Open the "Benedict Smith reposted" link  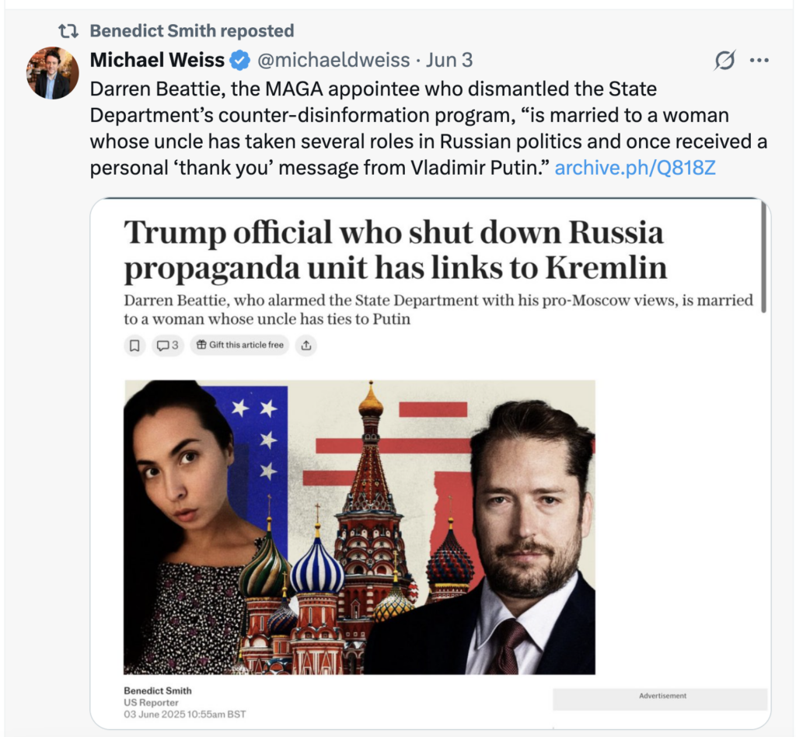[x=191, y=31]
